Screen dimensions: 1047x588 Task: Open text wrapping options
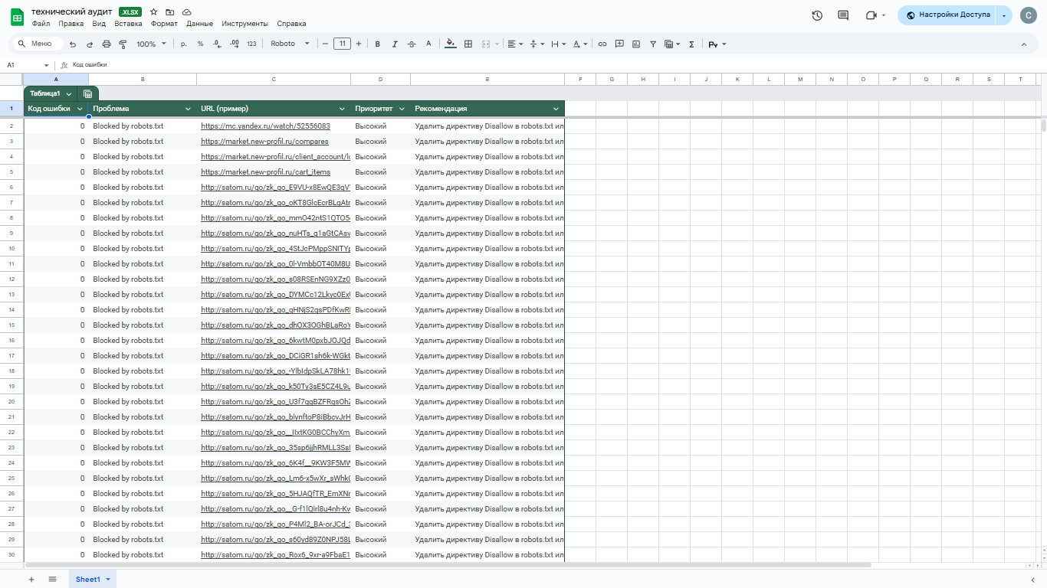(x=557, y=44)
